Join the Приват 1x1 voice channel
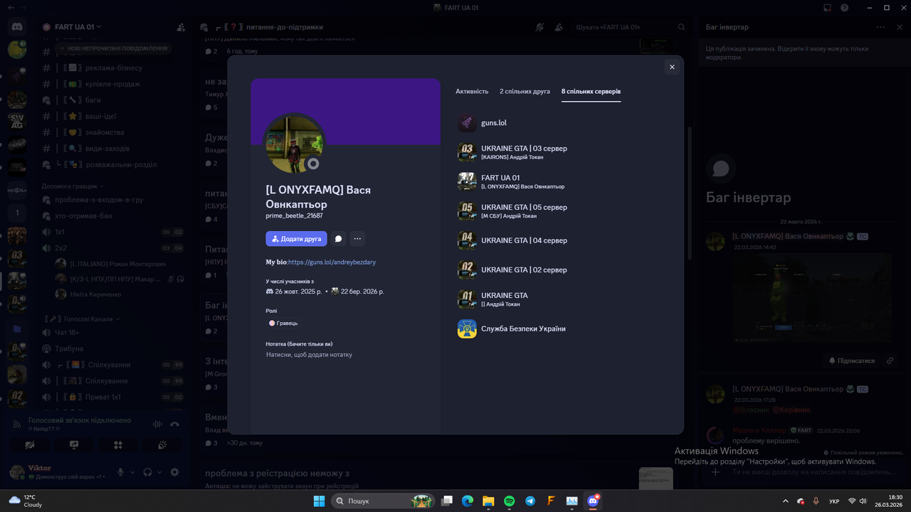This screenshot has width=911, height=512. click(x=115, y=397)
